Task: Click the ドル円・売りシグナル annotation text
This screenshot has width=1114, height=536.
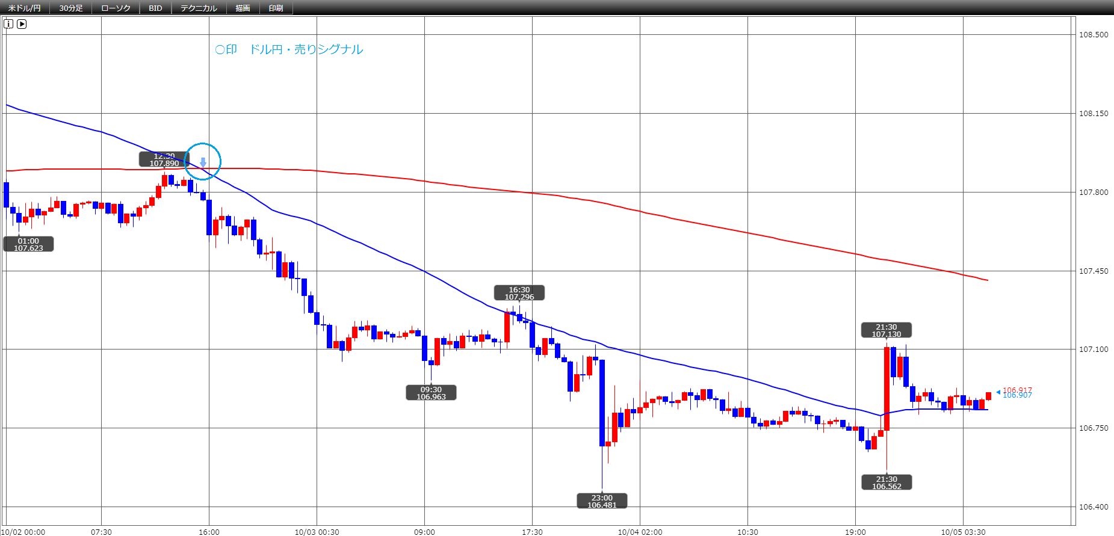Action: (x=306, y=49)
